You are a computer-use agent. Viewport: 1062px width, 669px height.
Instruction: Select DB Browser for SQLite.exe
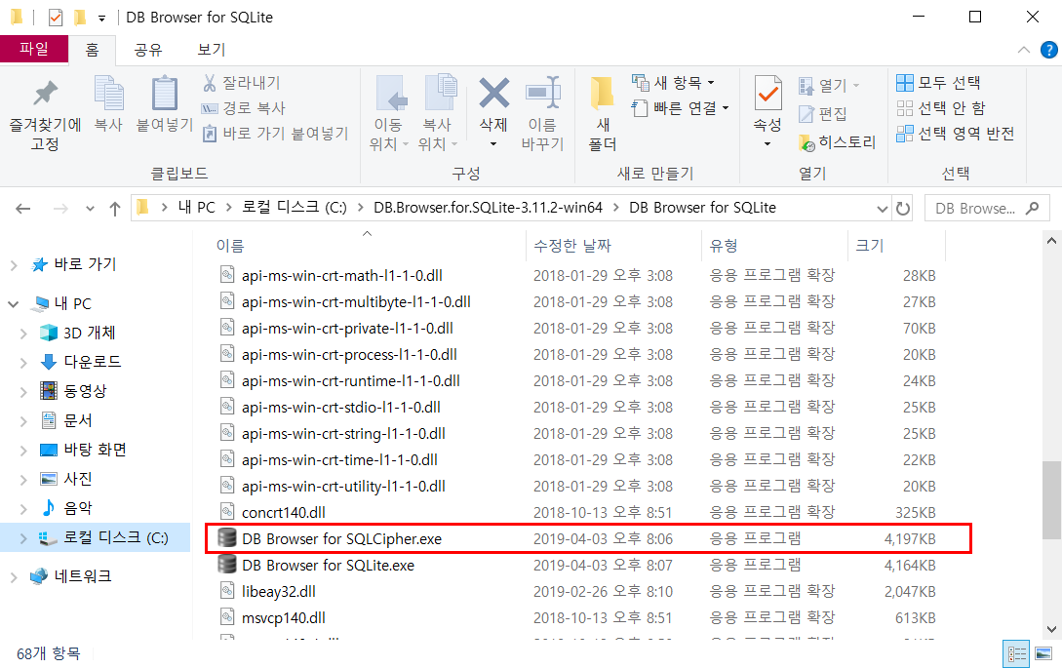328,566
